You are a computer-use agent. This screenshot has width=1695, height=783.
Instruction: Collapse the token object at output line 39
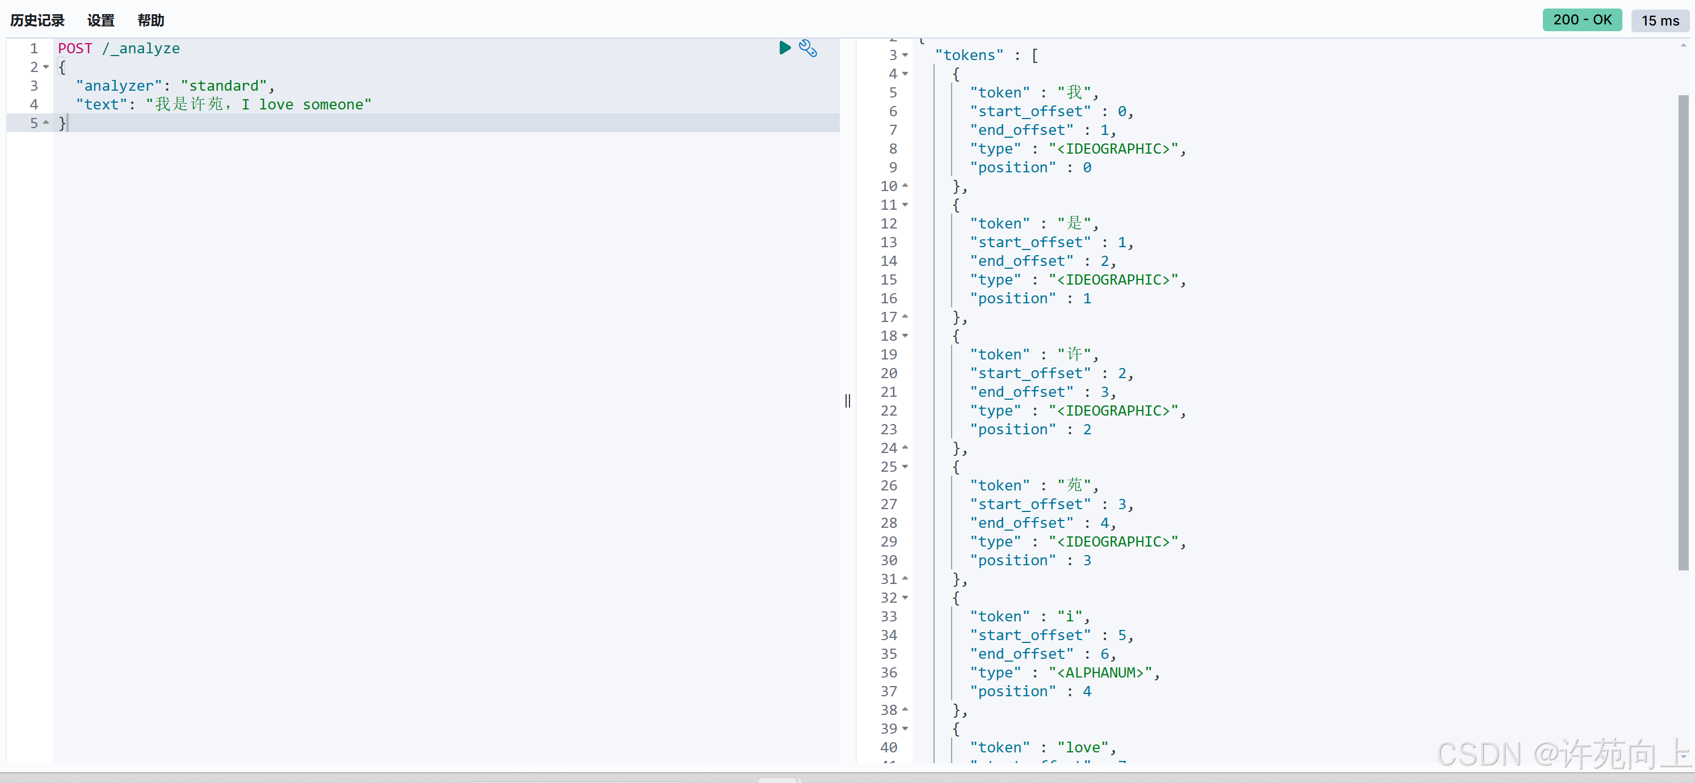[x=906, y=729]
